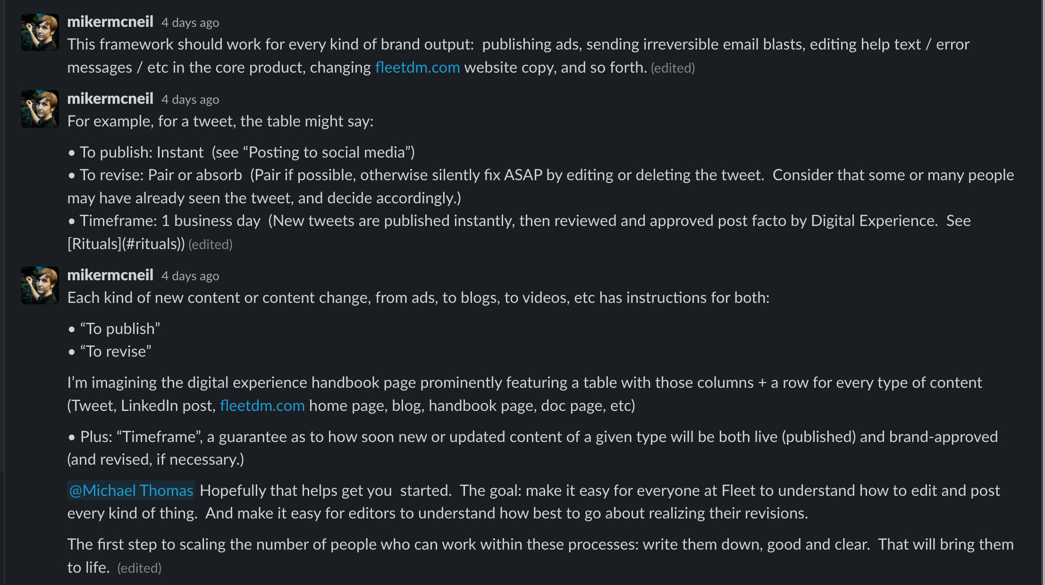The height and width of the screenshot is (585, 1045).
Task: Follow the fleetdm.com link before 'home page, blog'
Action: tap(262, 406)
